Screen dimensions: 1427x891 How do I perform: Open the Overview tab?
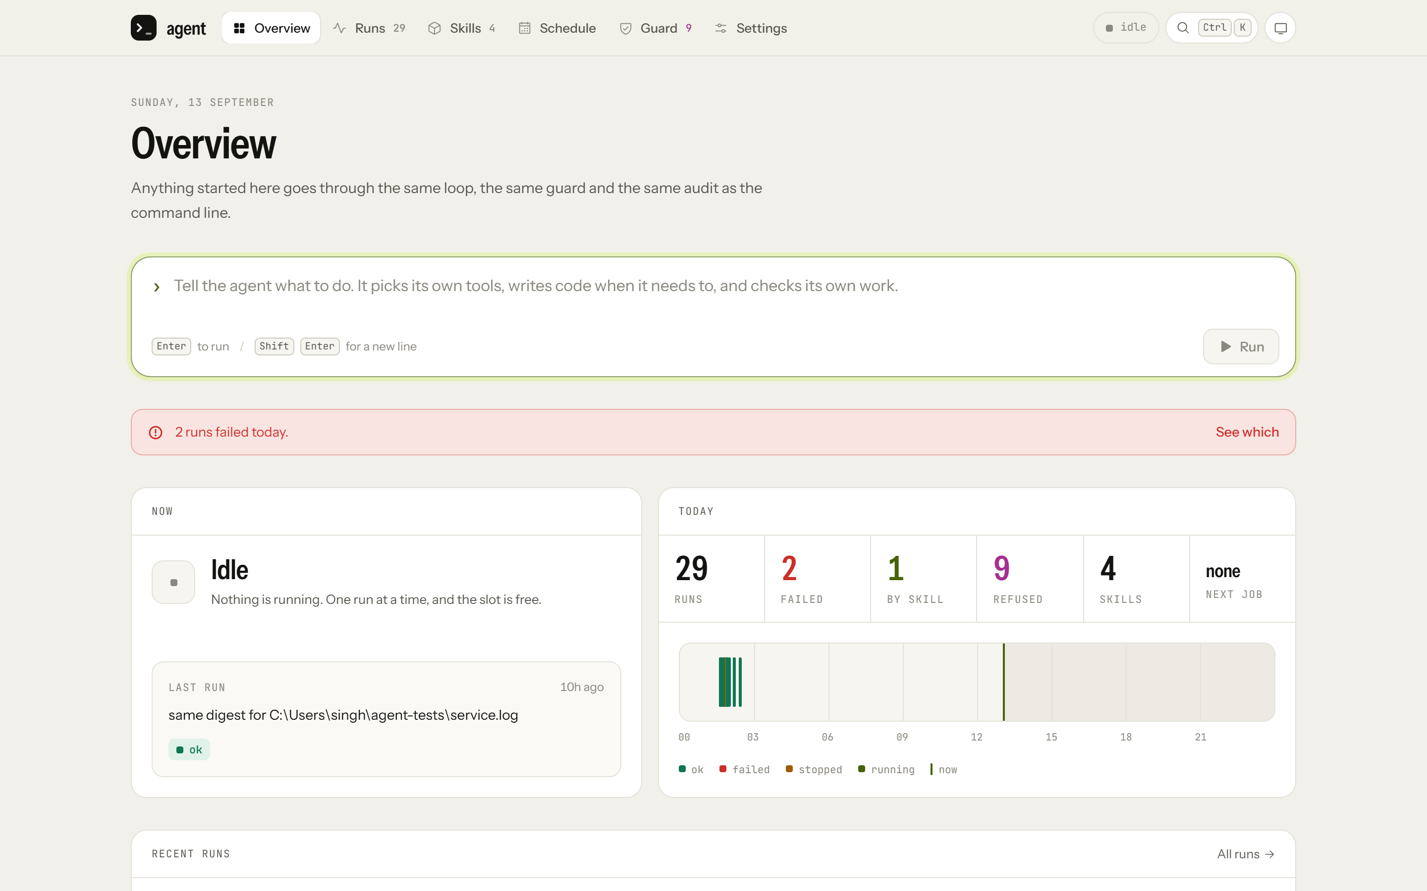[x=271, y=28]
